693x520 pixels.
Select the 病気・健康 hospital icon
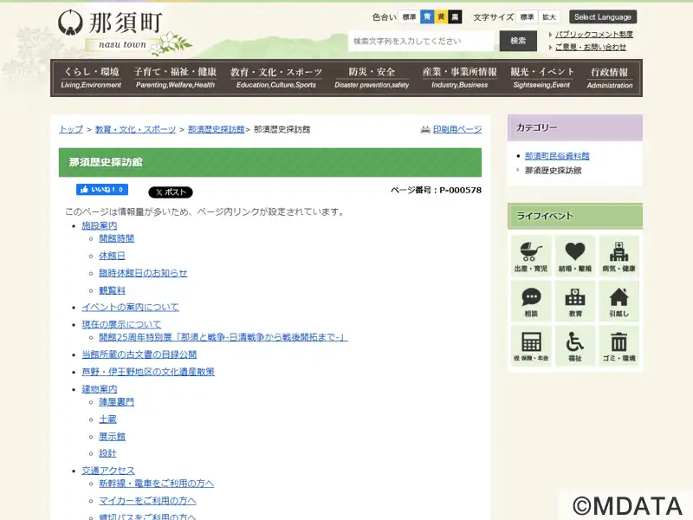[x=619, y=256]
